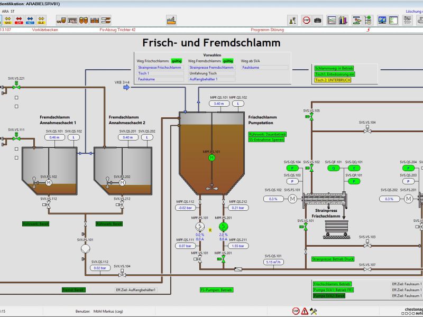Open Strainpresse Frischschlamm selection field
This screenshot has width=423, height=317.
click(160, 68)
